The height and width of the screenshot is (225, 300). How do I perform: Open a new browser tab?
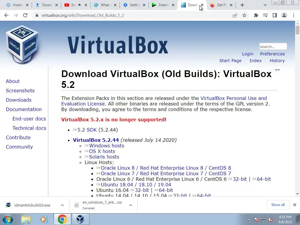pos(242,5)
